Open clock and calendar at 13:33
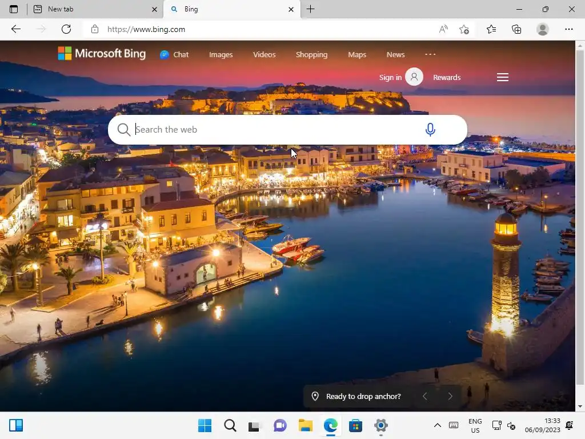The height and width of the screenshot is (439, 585). pos(543,425)
